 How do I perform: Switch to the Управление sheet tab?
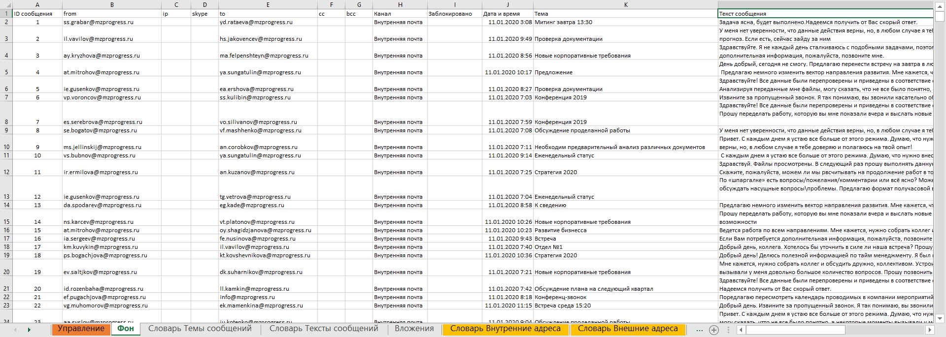pyautogui.click(x=81, y=329)
